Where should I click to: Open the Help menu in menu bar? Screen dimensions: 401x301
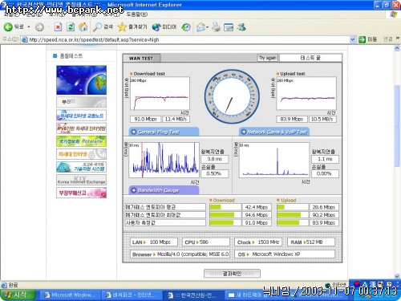click(x=136, y=14)
